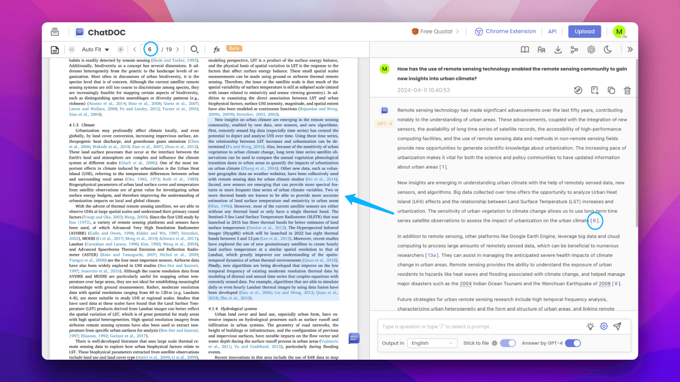This screenshot has height=382, width=680.
Task: Open the Auto Fit zoom dropdown
Action: [x=96, y=49]
